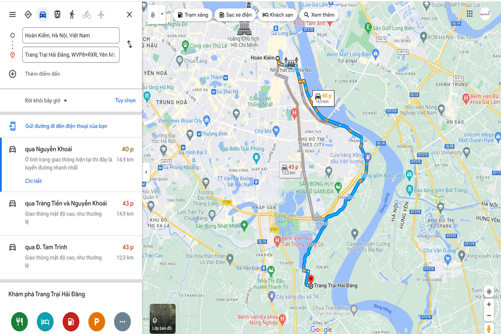Open the 'Rời khỏi bây giờ' dropdown
Screen dimensions: 501x334
[46, 101]
